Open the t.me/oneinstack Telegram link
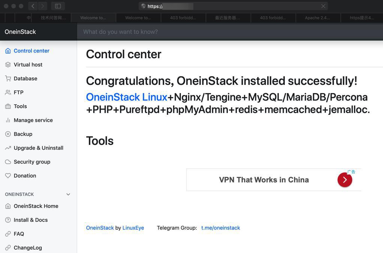This screenshot has height=253, width=383. coord(220,228)
